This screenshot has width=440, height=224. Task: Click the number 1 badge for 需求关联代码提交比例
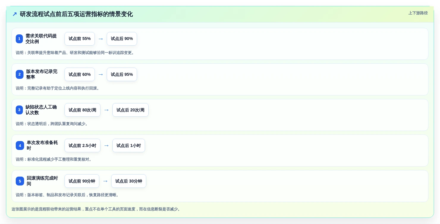point(19,39)
